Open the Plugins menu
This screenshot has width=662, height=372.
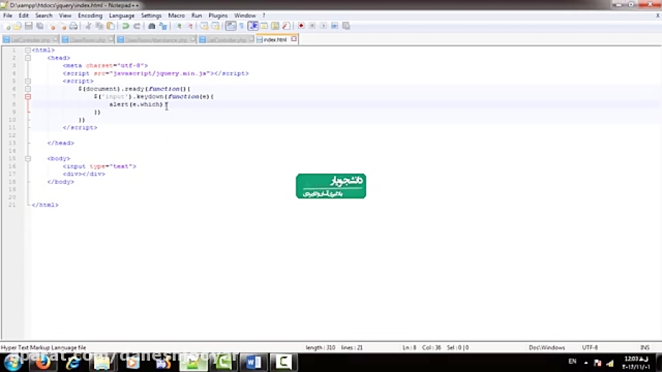pyautogui.click(x=218, y=15)
